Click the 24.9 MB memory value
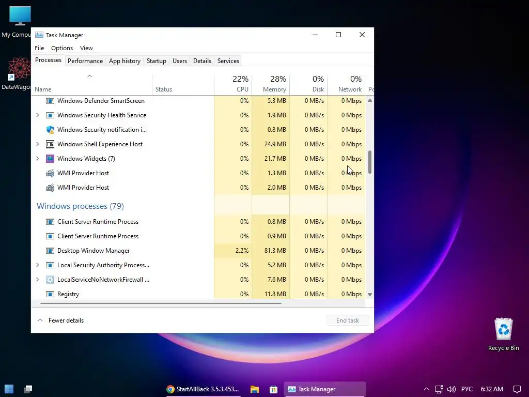This screenshot has width=529, height=397. 275,144
